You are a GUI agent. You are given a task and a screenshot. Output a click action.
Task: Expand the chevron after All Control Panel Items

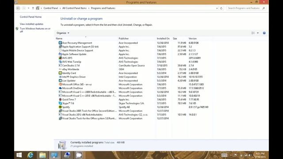pyautogui.click(x=89, y=8)
